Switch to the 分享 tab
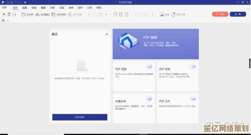Viewport: 251px width, 135px height. coord(90,8)
